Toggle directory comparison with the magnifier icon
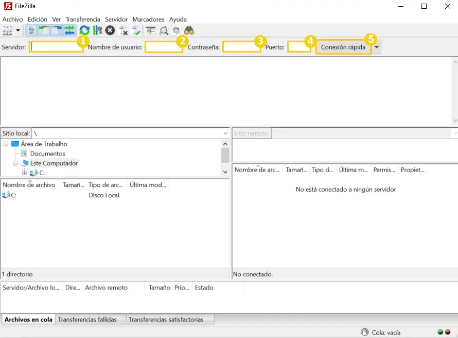 click(x=164, y=30)
